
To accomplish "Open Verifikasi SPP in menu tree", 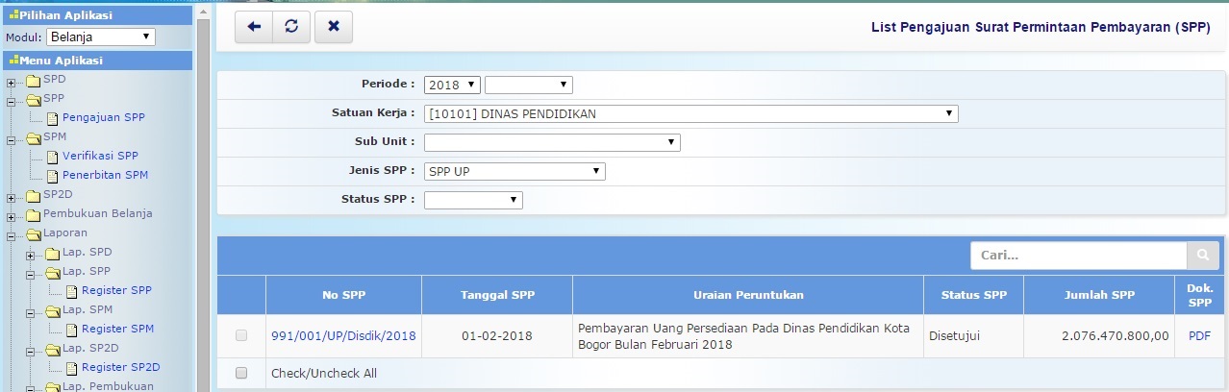I will click(100, 156).
